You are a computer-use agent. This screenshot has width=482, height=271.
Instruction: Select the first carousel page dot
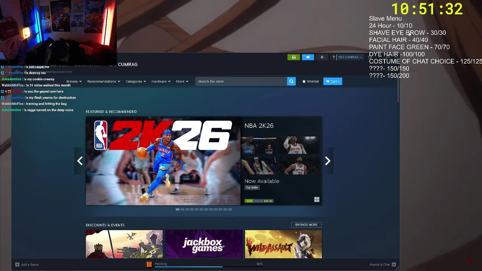click(177, 209)
